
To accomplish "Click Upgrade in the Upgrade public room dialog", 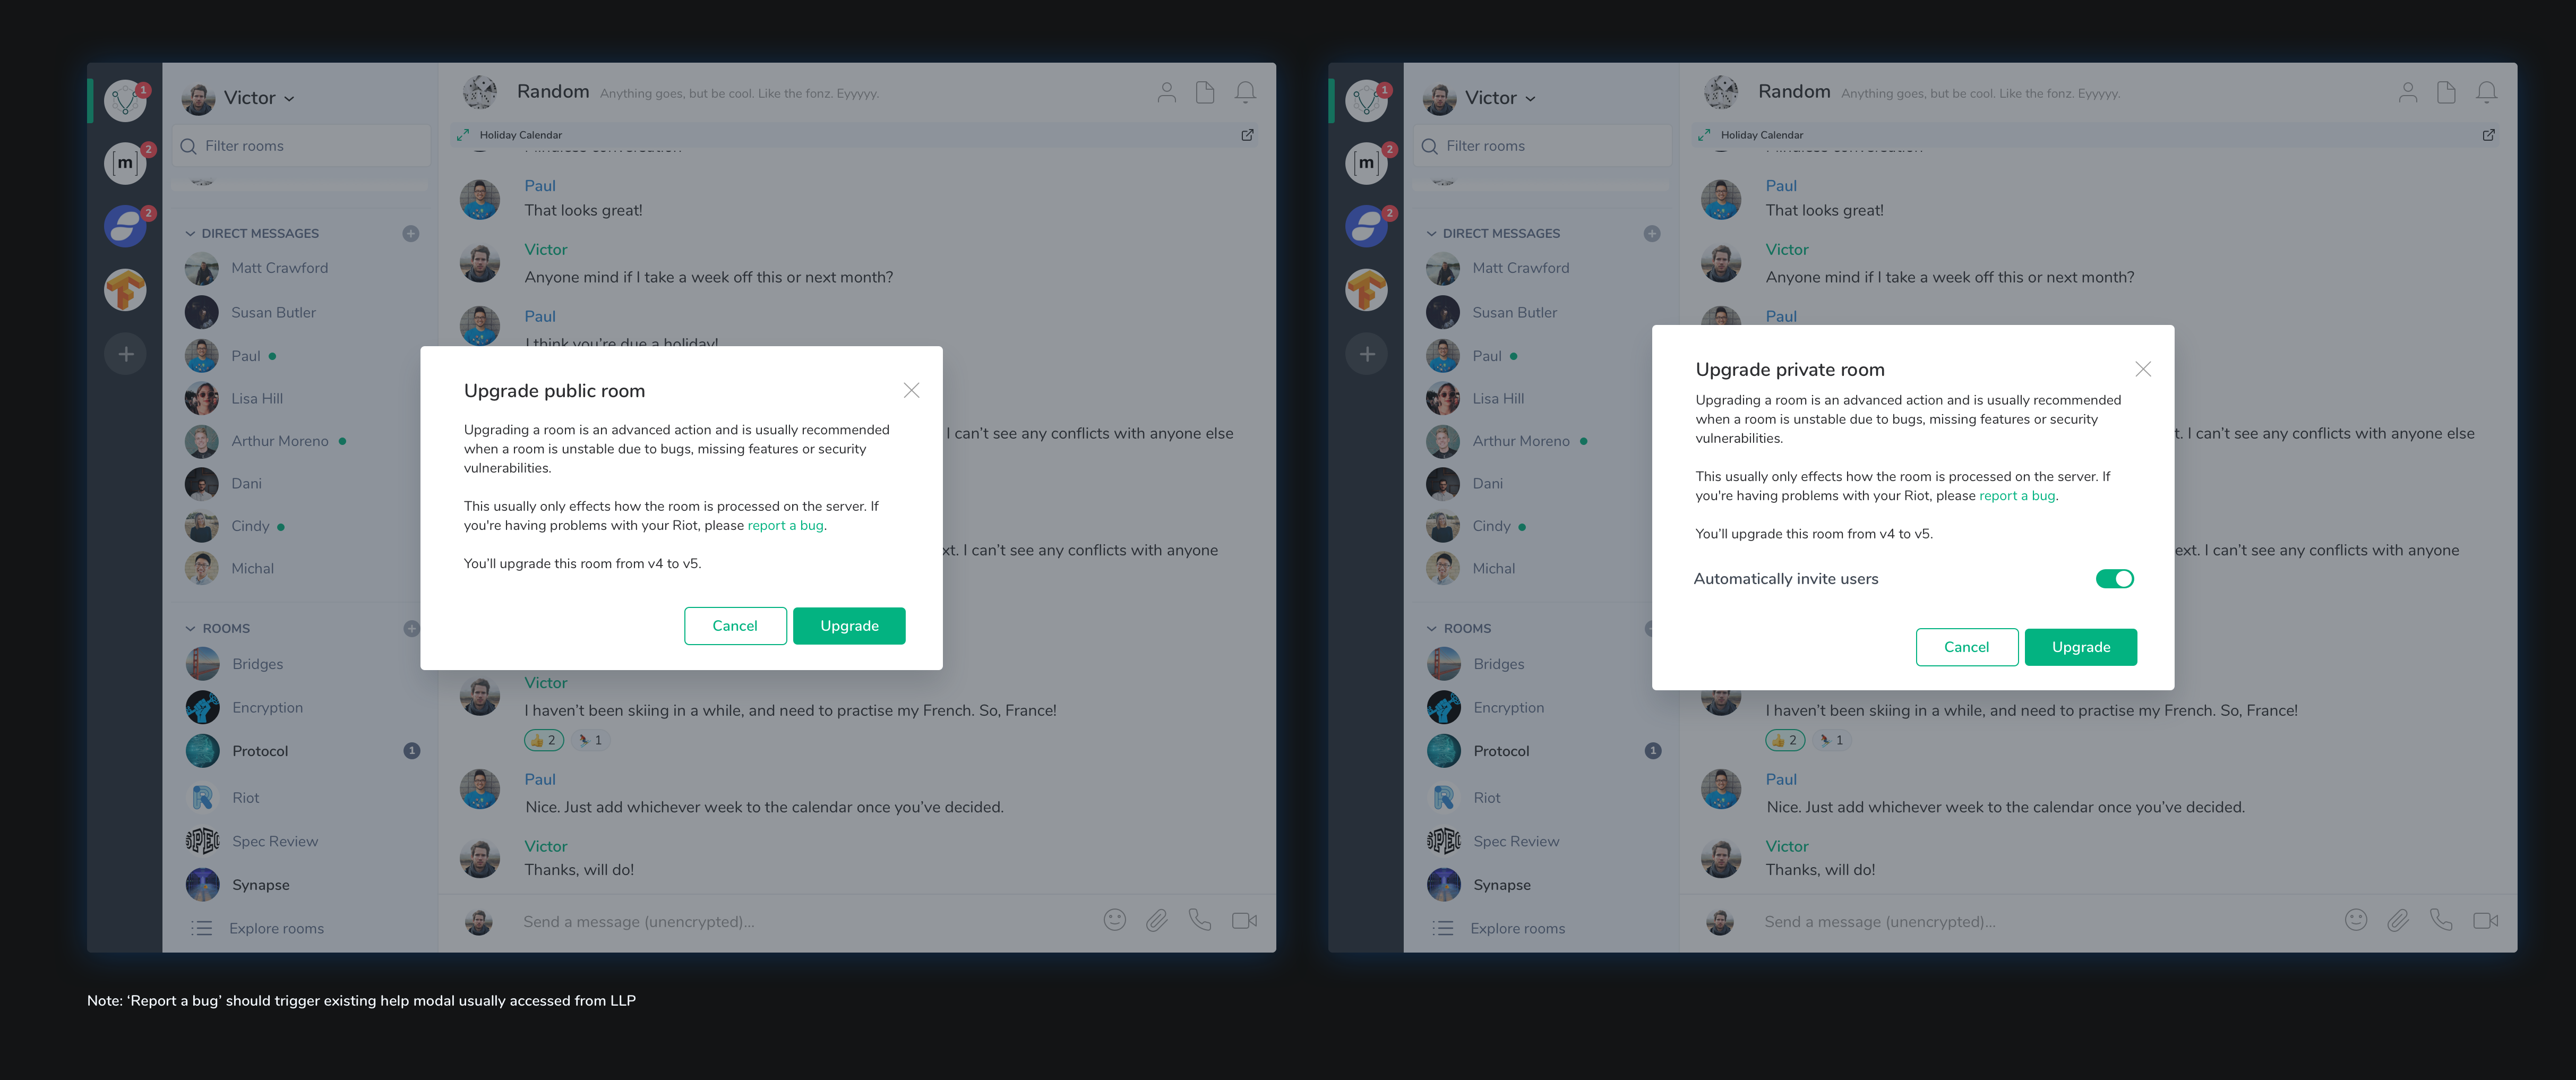I will (849, 626).
